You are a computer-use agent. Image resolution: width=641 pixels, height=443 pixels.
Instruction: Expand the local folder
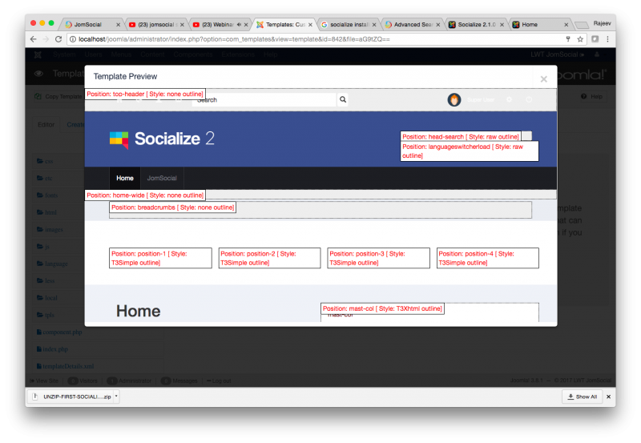pyautogui.click(x=47, y=298)
